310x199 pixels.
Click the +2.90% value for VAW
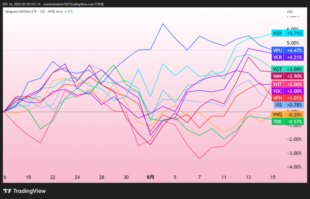(x=294, y=76)
